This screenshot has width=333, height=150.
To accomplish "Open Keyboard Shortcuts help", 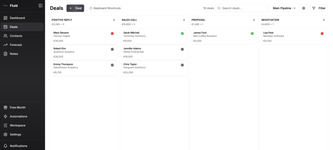I will click(x=105, y=8).
